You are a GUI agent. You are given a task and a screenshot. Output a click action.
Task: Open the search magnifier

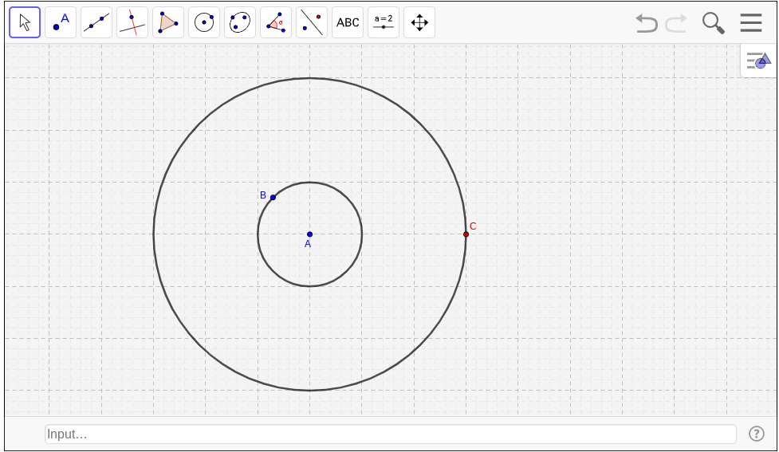(713, 23)
